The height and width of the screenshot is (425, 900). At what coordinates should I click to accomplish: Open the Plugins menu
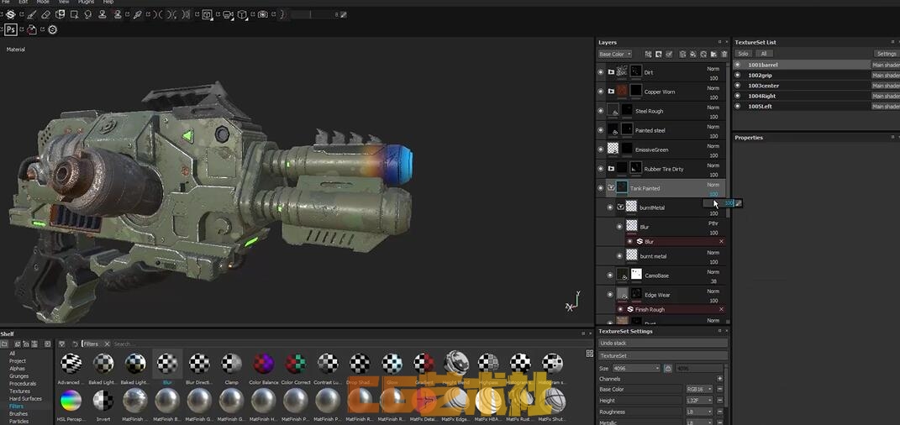[86, 3]
